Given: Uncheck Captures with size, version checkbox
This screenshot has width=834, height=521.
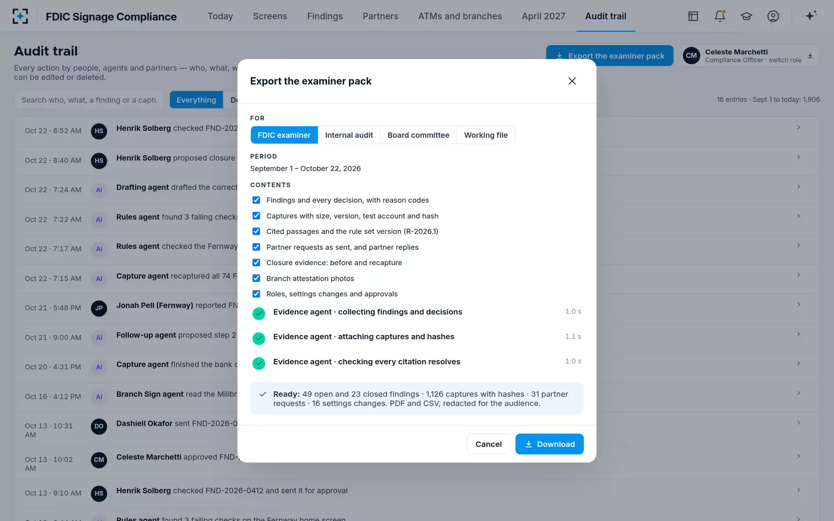Looking at the screenshot, I should [x=256, y=216].
